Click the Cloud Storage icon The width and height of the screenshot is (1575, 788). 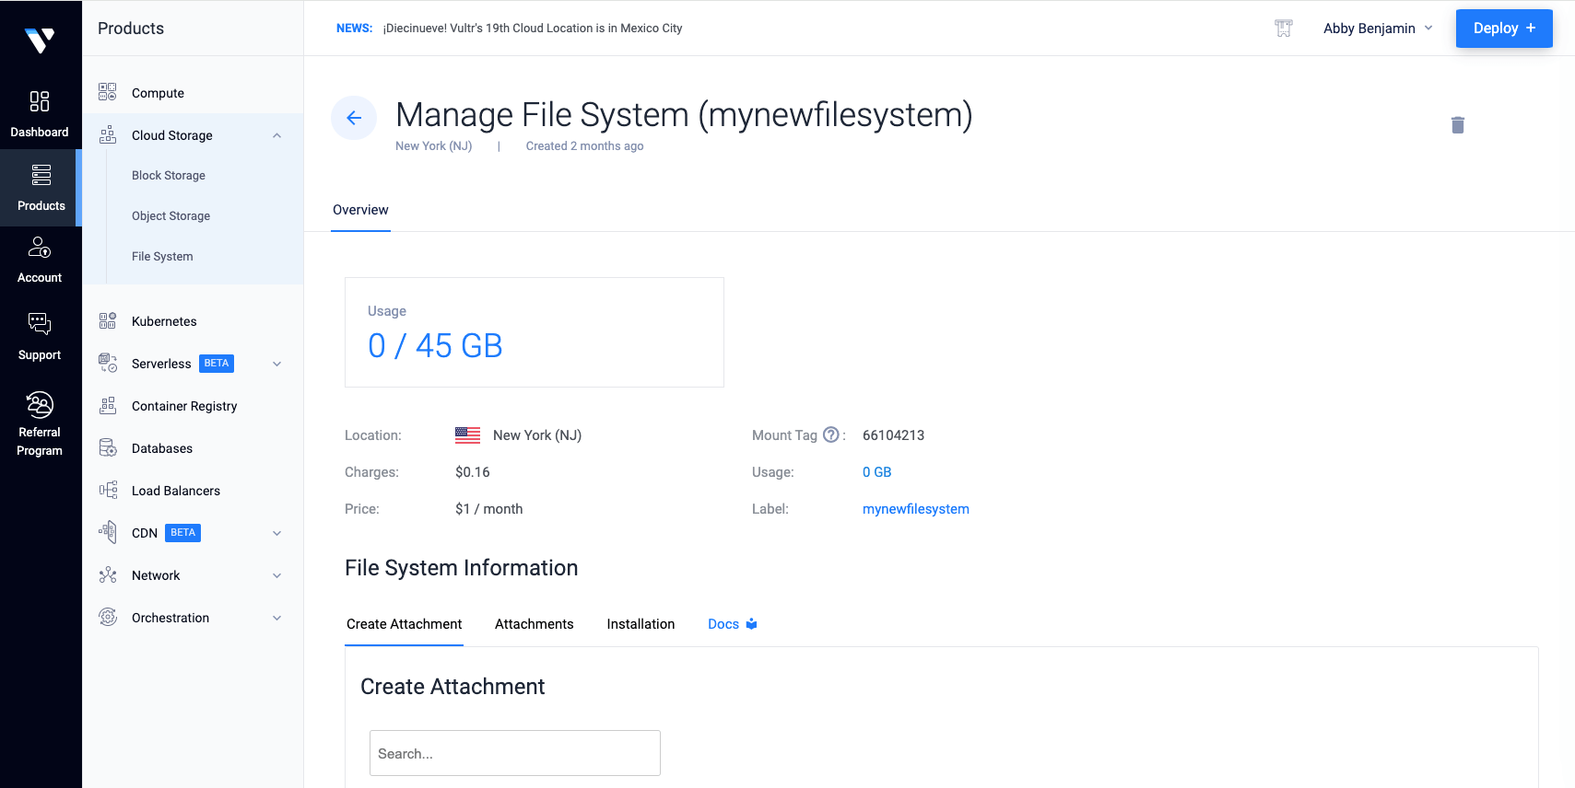coord(108,134)
